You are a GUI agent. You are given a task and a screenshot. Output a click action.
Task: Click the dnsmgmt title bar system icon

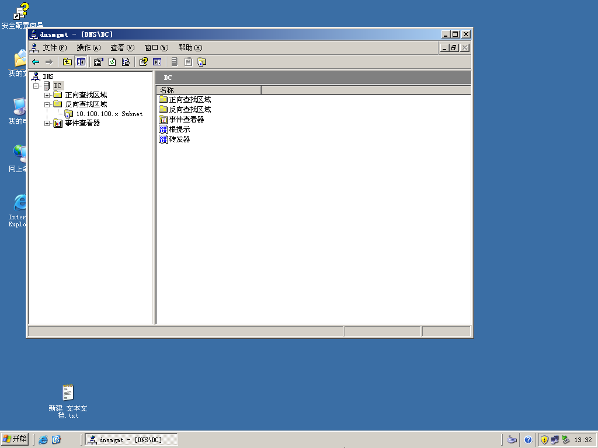(34, 34)
